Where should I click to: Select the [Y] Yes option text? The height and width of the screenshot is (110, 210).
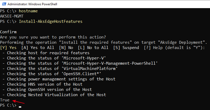coord(8,48)
